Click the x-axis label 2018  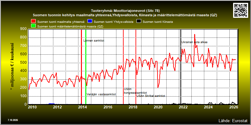pos(133,107)
